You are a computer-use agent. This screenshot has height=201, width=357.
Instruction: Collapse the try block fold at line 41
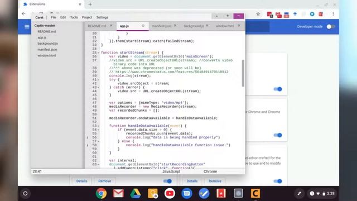(x=99, y=80)
